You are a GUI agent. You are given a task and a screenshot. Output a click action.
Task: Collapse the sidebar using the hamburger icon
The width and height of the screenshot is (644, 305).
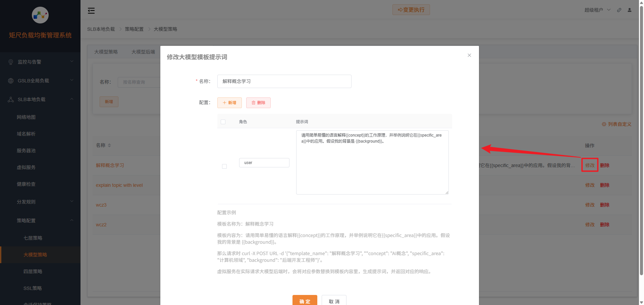tap(91, 10)
